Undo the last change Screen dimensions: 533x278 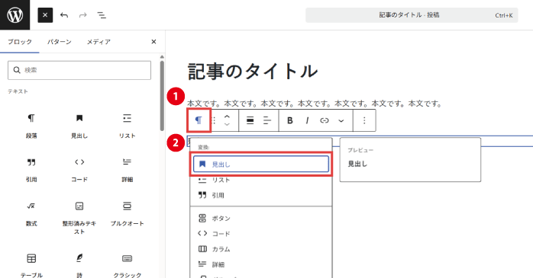click(64, 15)
